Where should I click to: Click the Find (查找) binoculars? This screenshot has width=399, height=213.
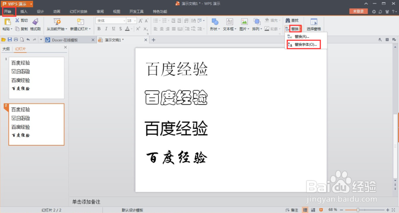tap(288, 20)
